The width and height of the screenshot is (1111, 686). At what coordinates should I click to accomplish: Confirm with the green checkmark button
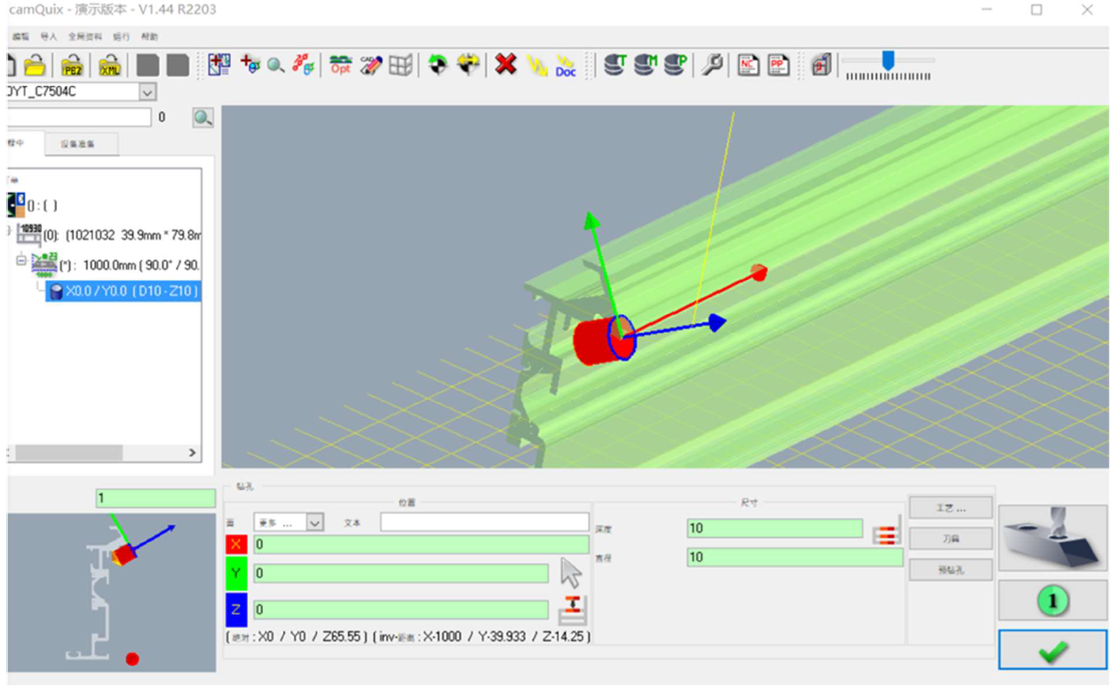(x=1052, y=651)
